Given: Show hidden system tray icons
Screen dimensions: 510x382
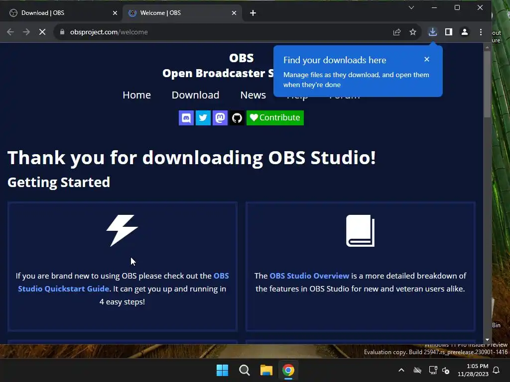Looking at the screenshot, I should (401, 370).
